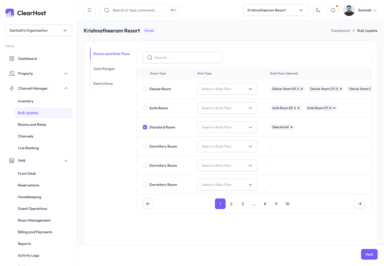
Task: Toggle dark mode moon icon
Action: pyautogui.click(x=318, y=10)
